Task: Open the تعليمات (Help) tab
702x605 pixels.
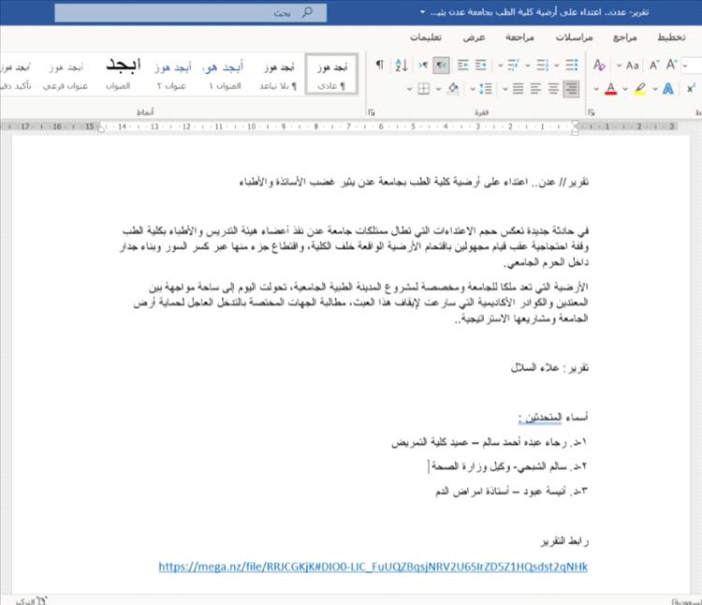Action: tap(426, 37)
